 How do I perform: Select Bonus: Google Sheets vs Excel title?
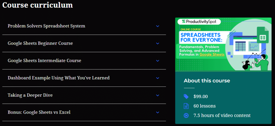pos(39,112)
